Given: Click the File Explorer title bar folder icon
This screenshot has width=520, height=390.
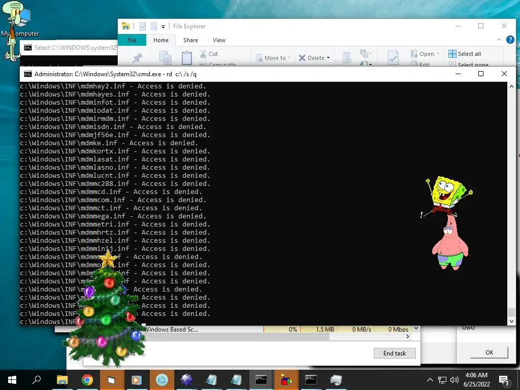Looking at the screenshot, I should coord(126,26).
